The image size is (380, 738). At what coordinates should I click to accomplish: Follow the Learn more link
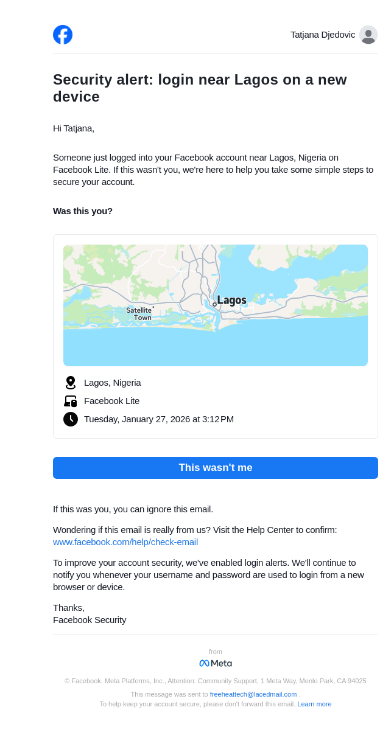pos(314,704)
